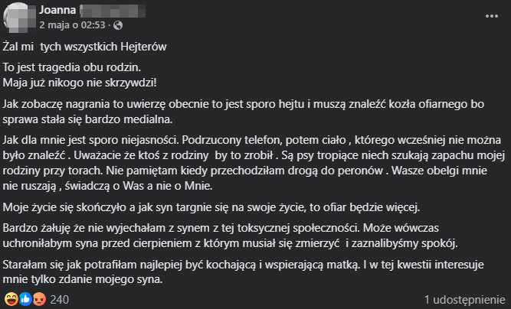Viewport: 511px width, 309px height.
Task: Click the paragraph starting "Jak dla mnie jest sporo"
Action: pos(254,163)
